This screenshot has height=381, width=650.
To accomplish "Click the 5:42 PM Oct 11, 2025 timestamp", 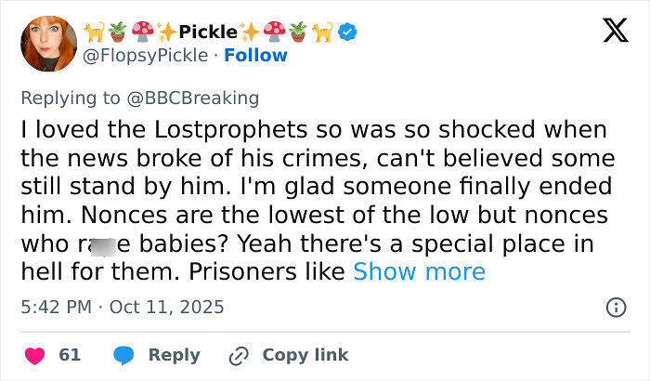I will click(122, 307).
